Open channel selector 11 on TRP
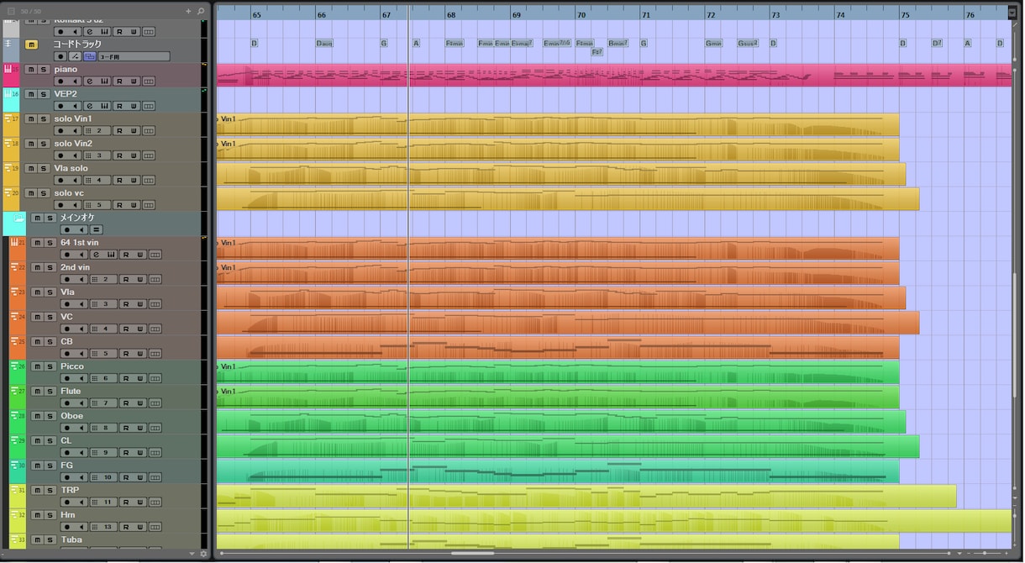The height and width of the screenshot is (563, 1025). pyautogui.click(x=103, y=502)
